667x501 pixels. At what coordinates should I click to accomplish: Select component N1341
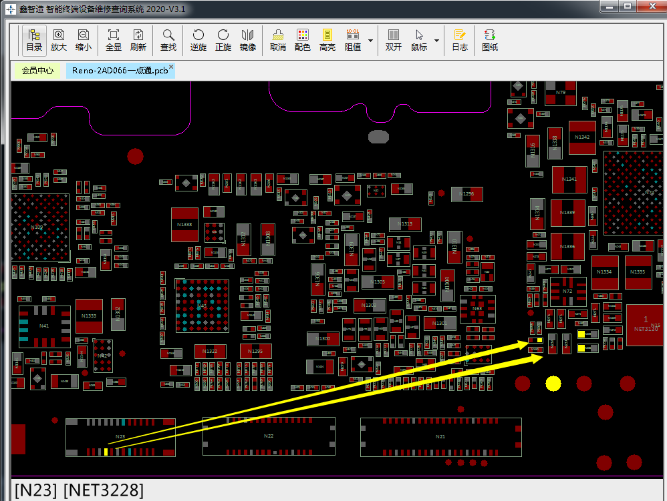coord(569,179)
